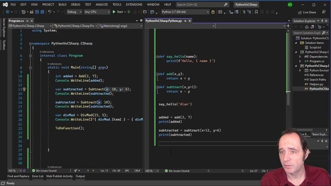Image resolution: width=331 pixels, height=186 pixels.
Task: Expand the Dependencies node
Action: point(300,56)
